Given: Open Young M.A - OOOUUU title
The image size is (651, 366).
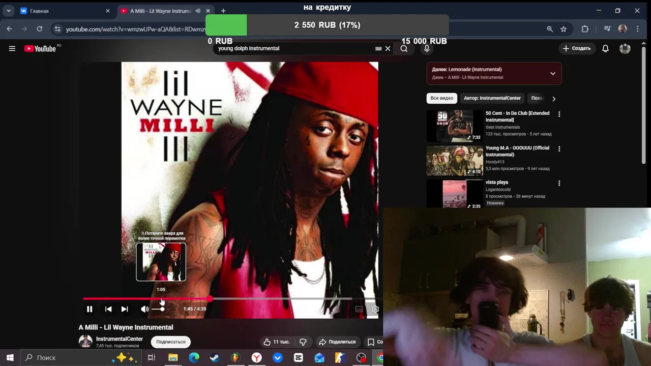Looking at the screenshot, I should 518,151.
